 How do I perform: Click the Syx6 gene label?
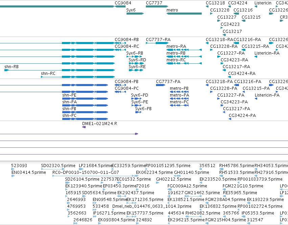(x=131, y=10)
